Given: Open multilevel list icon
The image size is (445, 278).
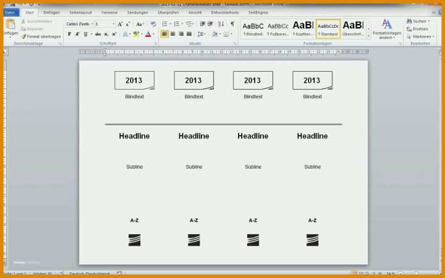Looking at the screenshot, I should pyautogui.click(x=189, y=24).
